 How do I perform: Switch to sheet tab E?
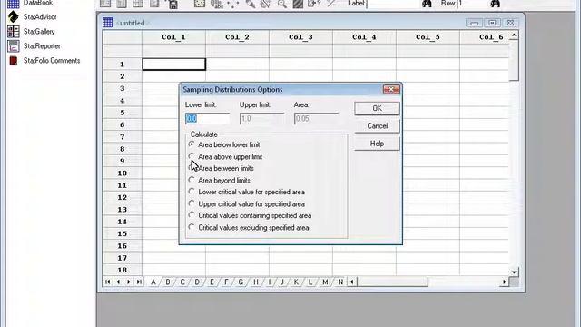212,282
